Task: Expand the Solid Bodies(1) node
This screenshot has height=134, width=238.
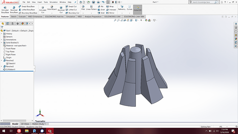Action: (1, 43)
